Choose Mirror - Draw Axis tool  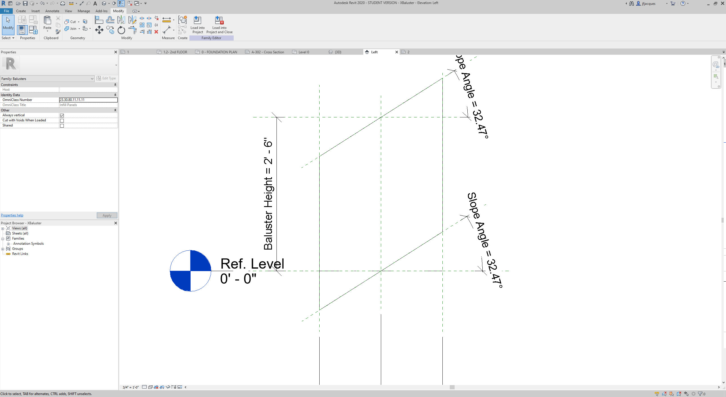132,20
